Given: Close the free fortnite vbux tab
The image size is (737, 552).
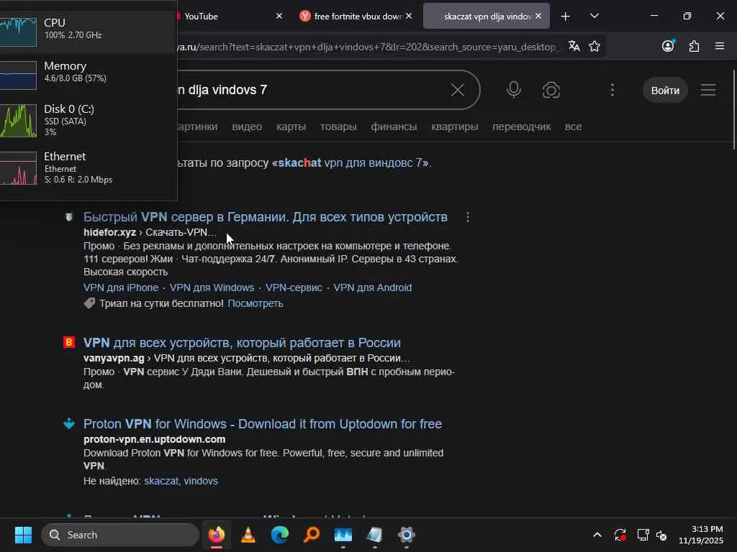Looking at the screenshot, I should pyautogui.click(x=409, y=16).
